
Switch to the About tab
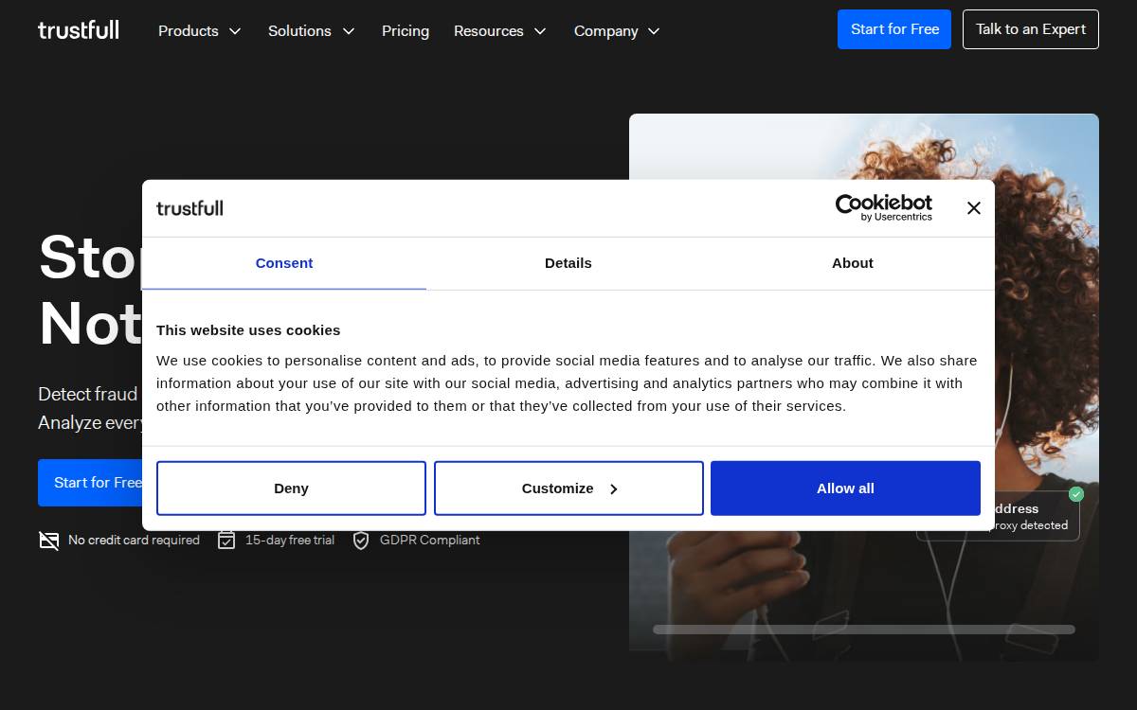click(x=853, y=263)
